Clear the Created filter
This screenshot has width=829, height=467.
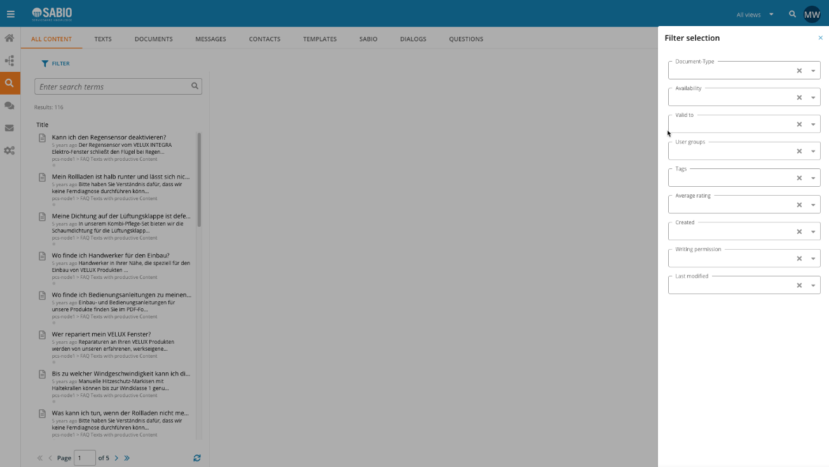(x=799, y=231)
